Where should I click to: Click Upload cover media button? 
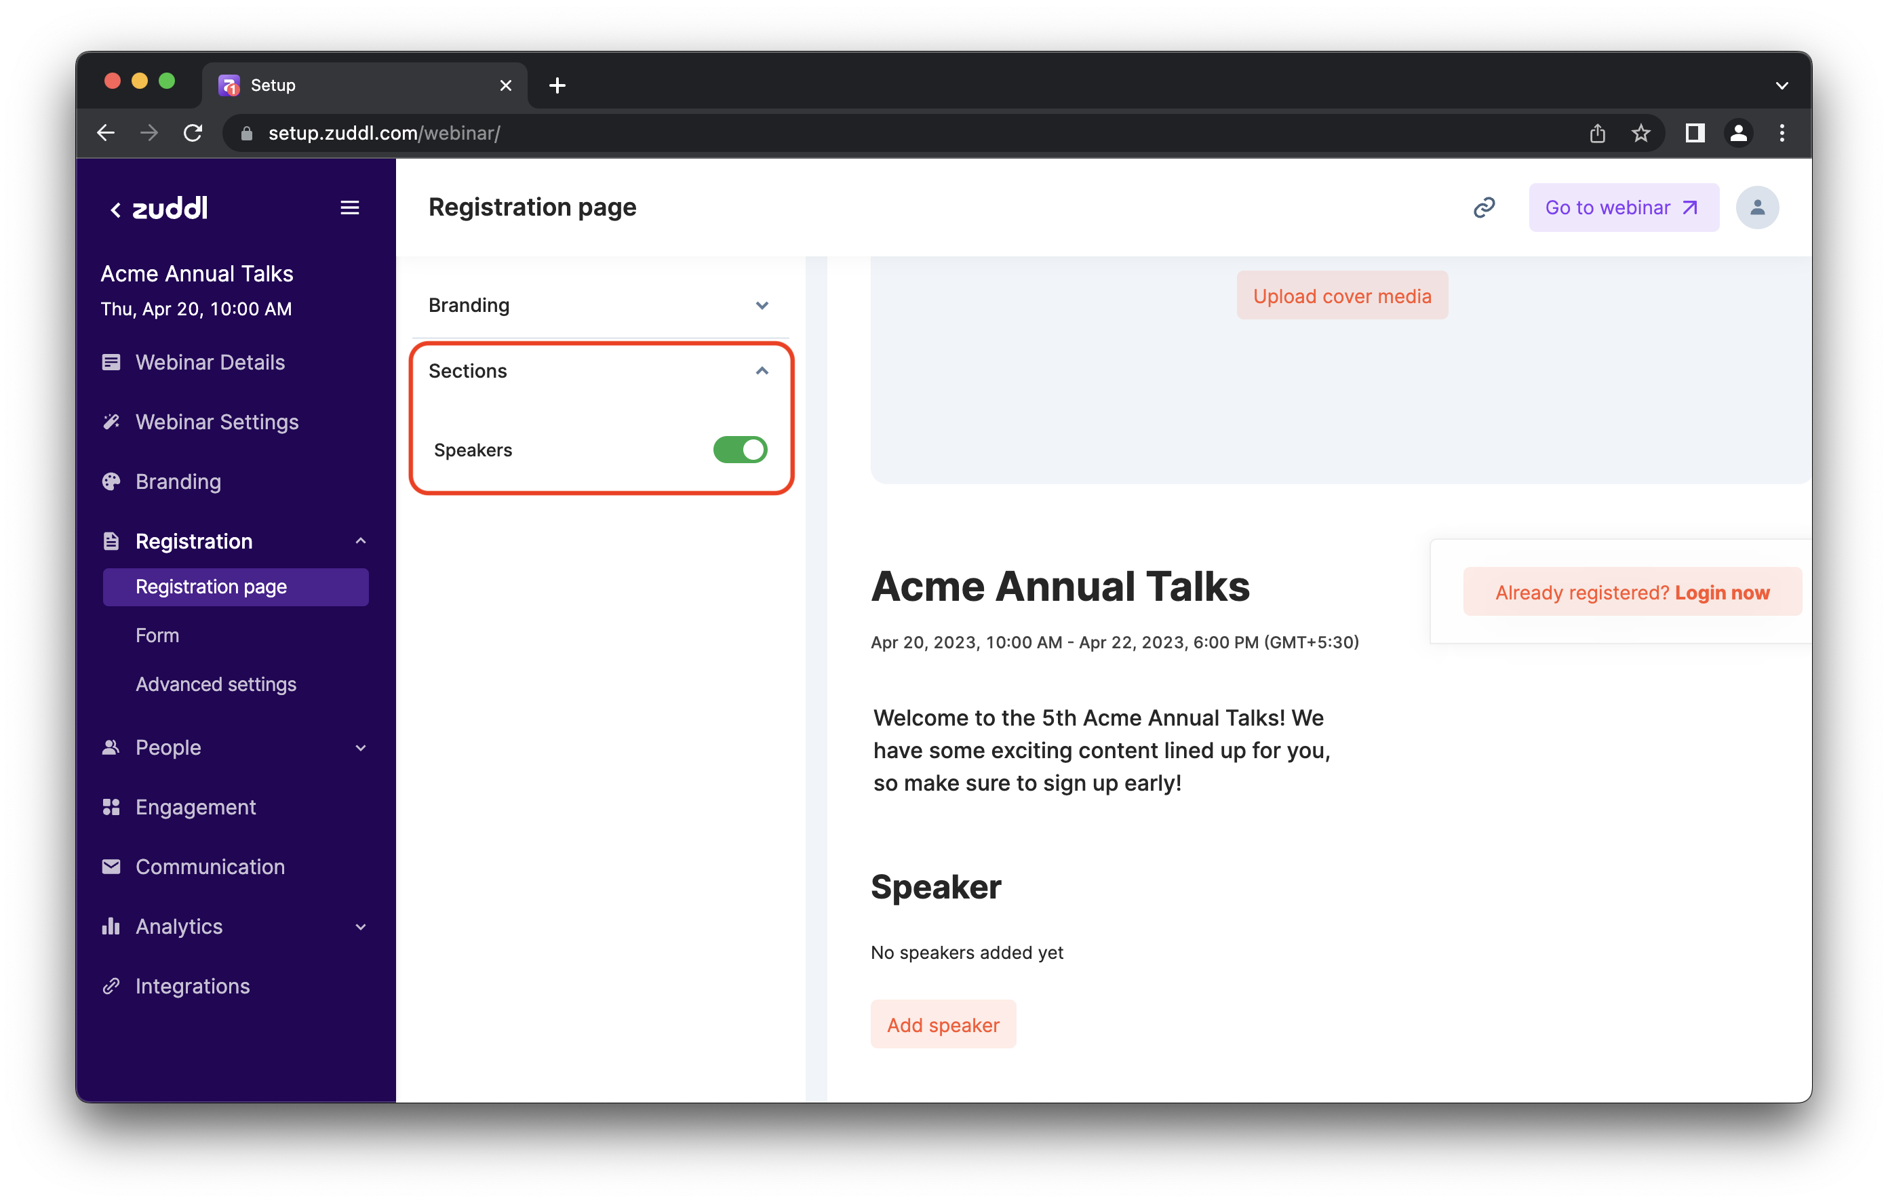click(1341, 296)
